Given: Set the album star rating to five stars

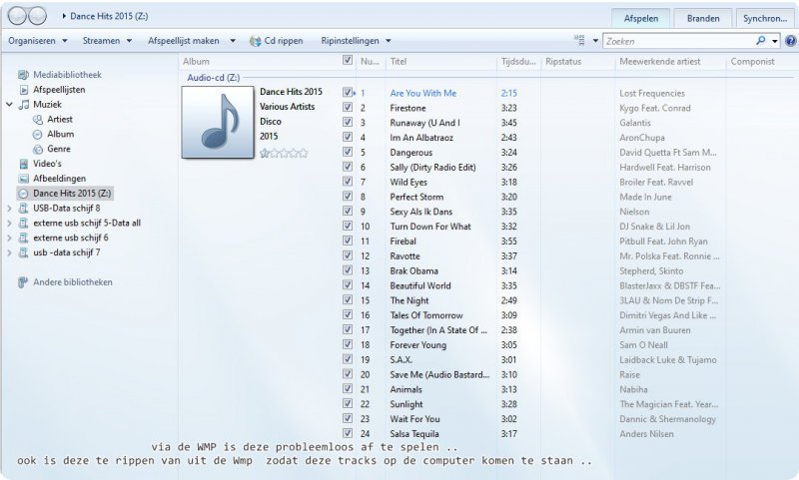Looking at the screenshot, I should point(304,153).
